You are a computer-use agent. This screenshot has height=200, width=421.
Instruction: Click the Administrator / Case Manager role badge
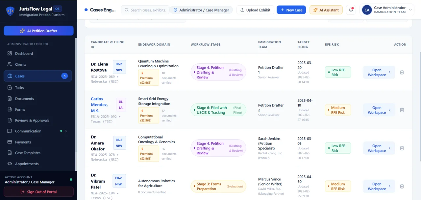click(x=201, y=10)
